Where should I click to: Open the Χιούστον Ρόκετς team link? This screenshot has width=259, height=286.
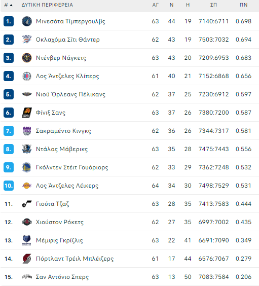coord(60,222)
